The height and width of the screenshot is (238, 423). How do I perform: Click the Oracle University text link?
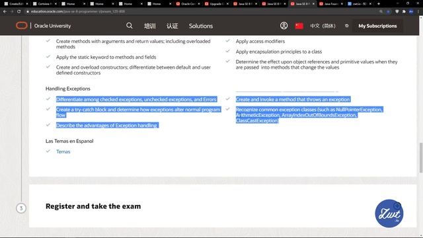(52, 26)
